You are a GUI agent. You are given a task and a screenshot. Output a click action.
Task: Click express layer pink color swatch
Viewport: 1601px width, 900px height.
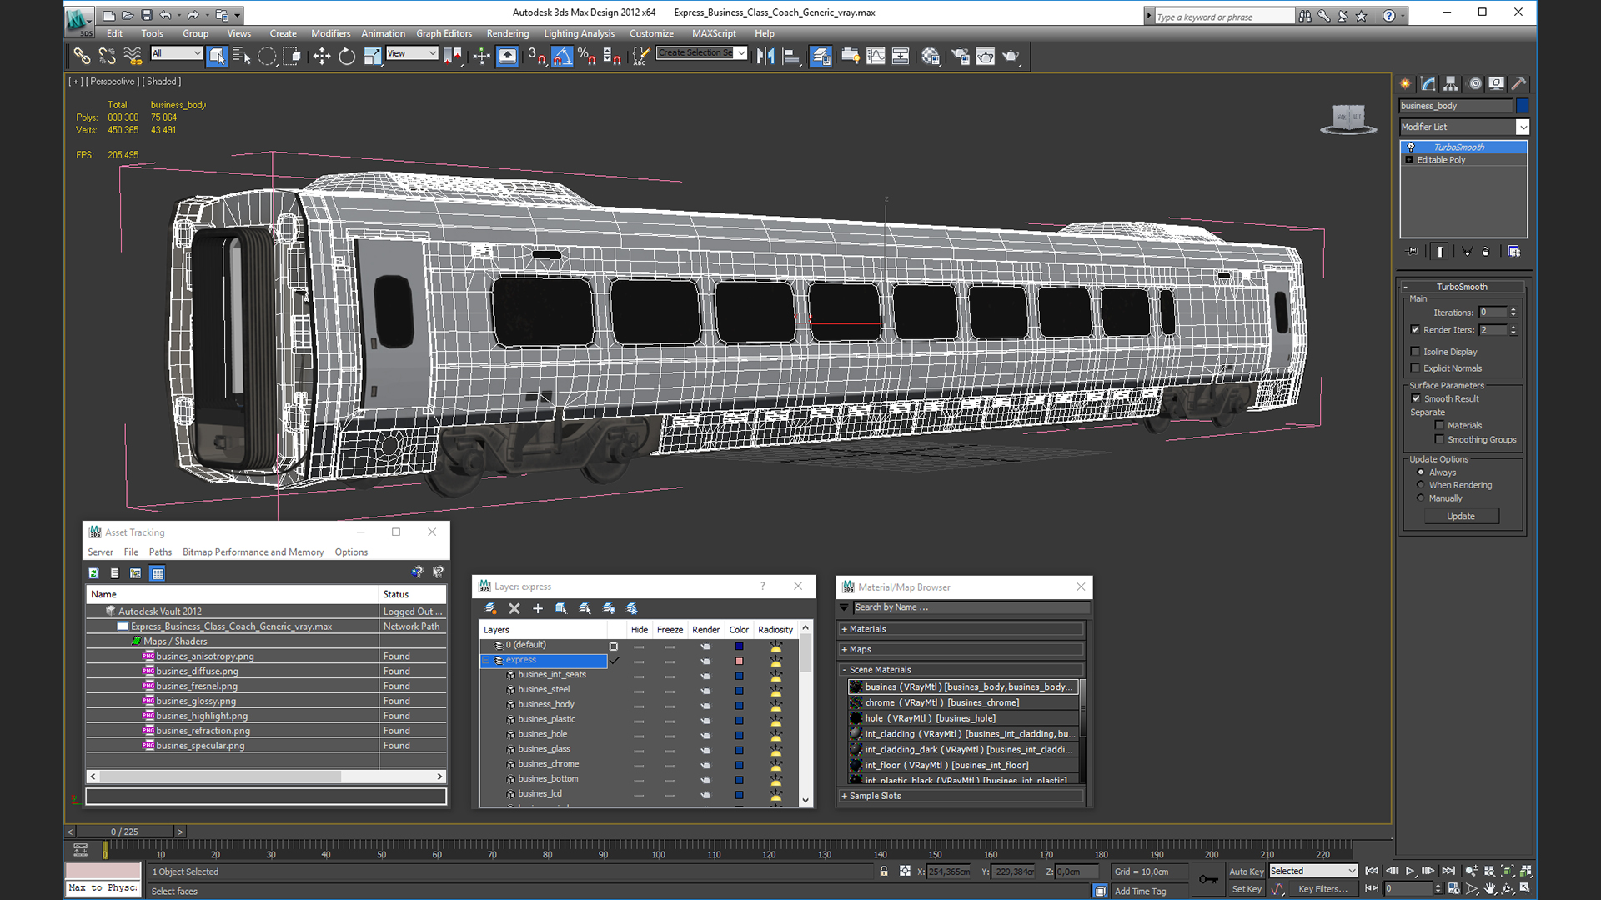pos(739,661)
